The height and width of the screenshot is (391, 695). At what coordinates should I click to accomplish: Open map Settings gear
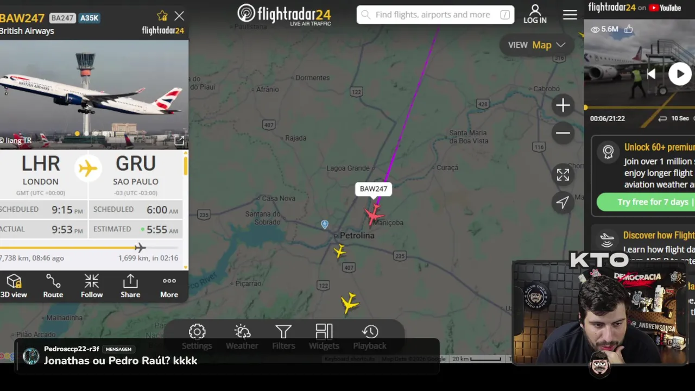tap(197, 337)
